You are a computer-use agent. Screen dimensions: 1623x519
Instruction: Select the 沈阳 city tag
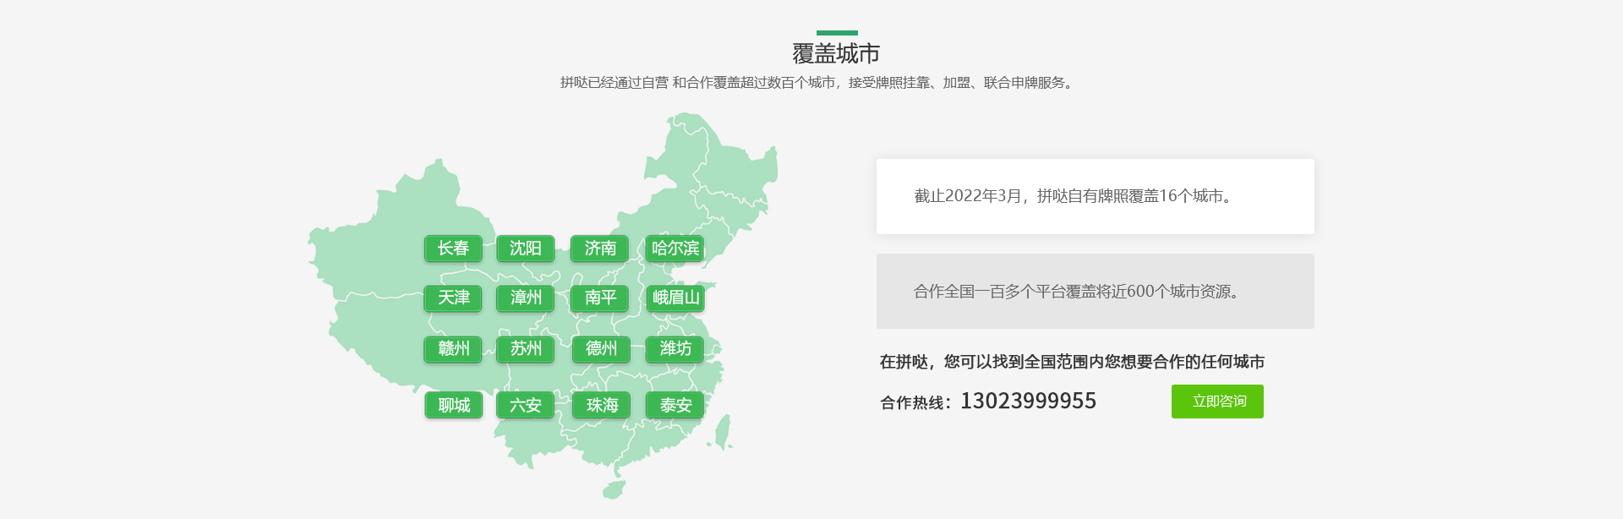point(526,249)
